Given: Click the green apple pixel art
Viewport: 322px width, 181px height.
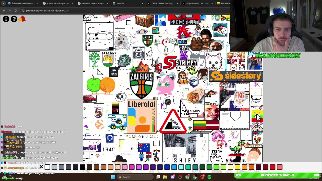Looking at the screenshot, I should point(93,84).
